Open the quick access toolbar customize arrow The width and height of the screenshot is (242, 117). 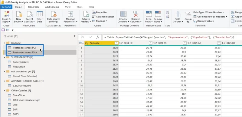click(x=13, y=30)
